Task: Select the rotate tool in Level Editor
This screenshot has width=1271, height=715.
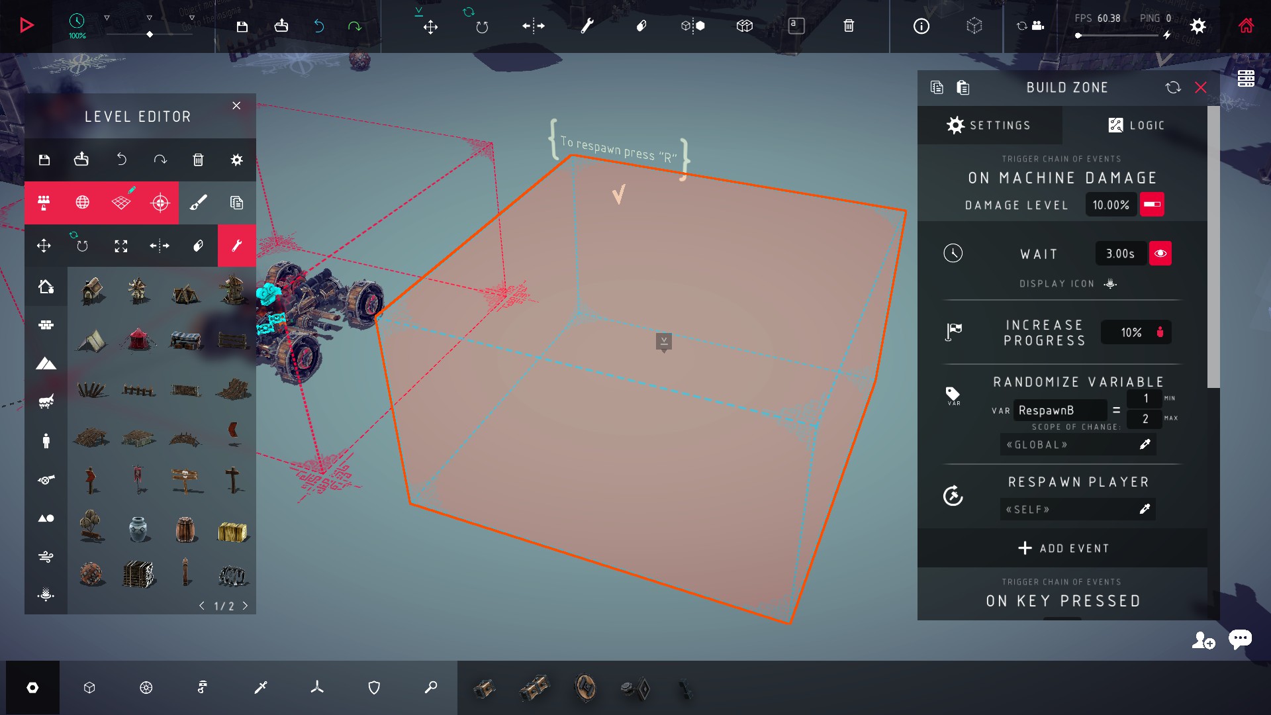Action: (x=82, y=246)
